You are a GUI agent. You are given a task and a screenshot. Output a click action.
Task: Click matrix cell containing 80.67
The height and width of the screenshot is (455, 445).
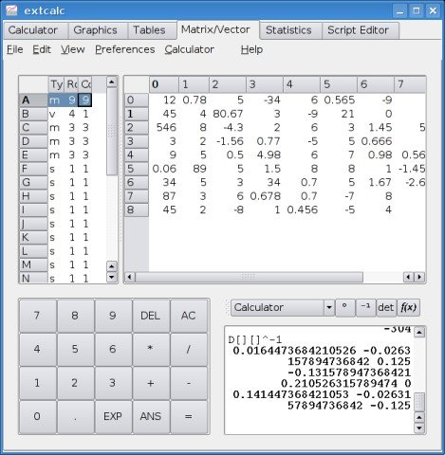click(228, 114)
